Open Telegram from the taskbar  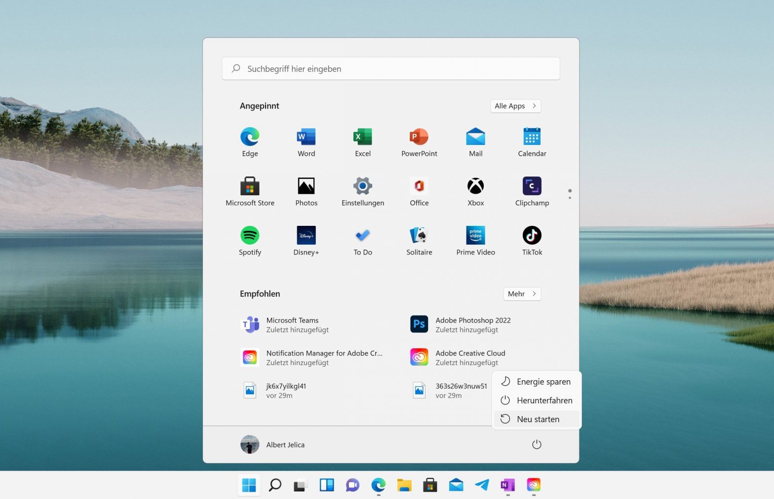coord(482,485)
